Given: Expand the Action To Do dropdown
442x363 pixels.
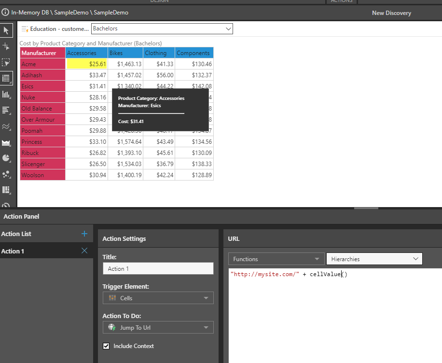Looking at the screenshot, I should click(158, 327).
